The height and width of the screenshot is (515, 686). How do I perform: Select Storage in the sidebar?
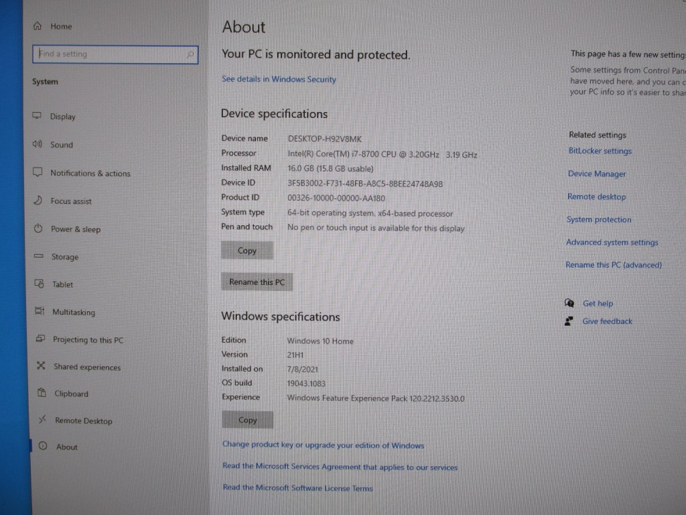click(x=65, y=257)
